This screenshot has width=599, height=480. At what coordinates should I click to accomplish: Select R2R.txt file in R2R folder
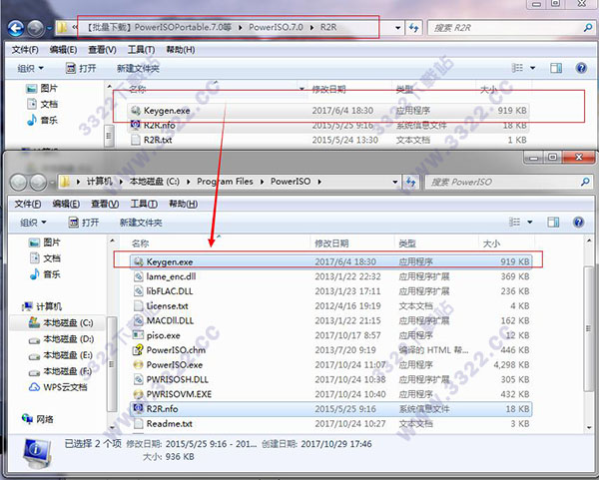[x=158, y=140]
